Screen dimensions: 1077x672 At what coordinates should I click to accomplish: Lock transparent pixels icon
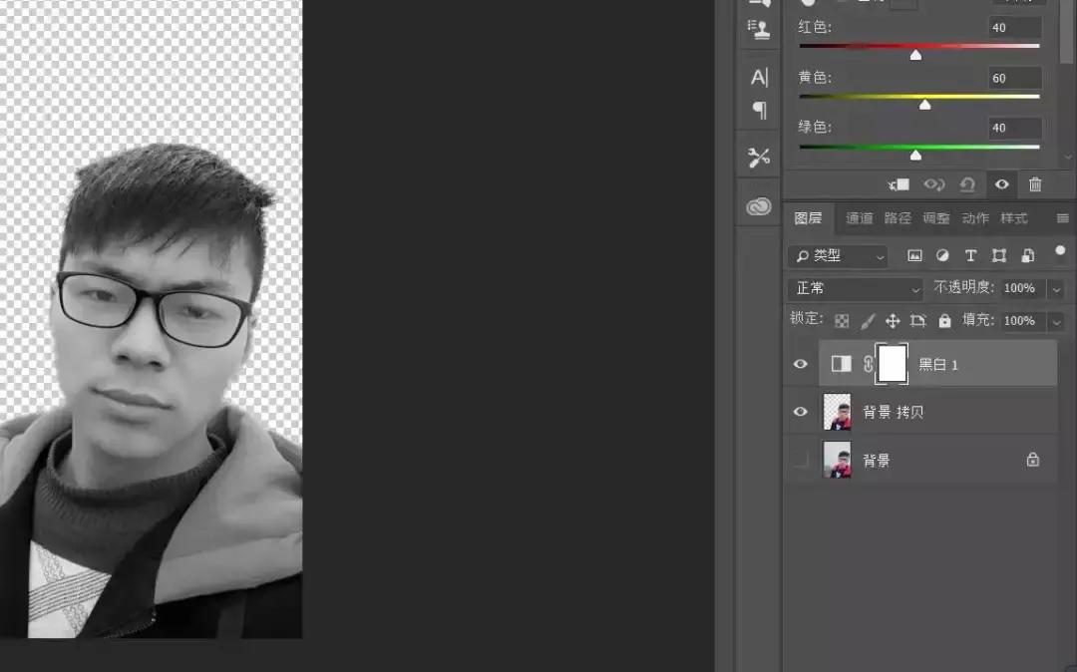coord(842,321)
